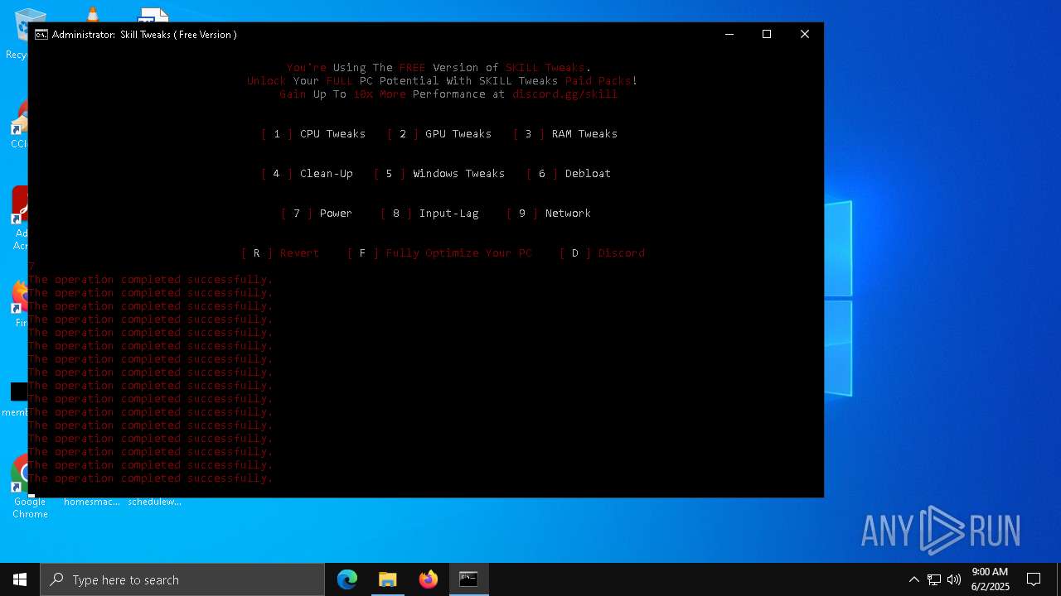The height and width of the screenshot is (596, 1061).
Task: Click the Revert option text
Action: (299, 253)
